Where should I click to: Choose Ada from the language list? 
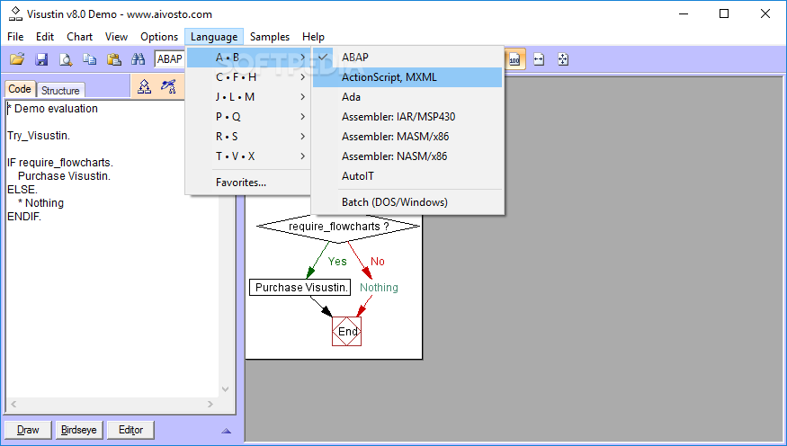coord(407,97)
